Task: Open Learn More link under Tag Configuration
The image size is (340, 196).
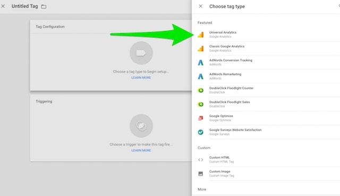Action: pos(141,78)
